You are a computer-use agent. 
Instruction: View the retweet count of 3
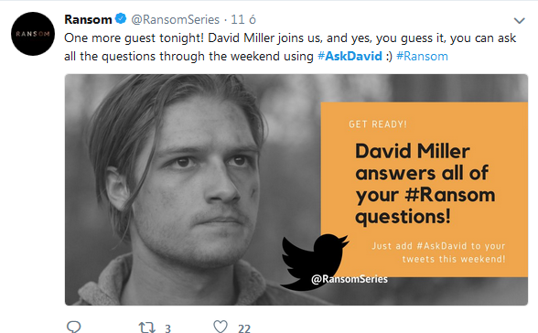click(167, 328)
